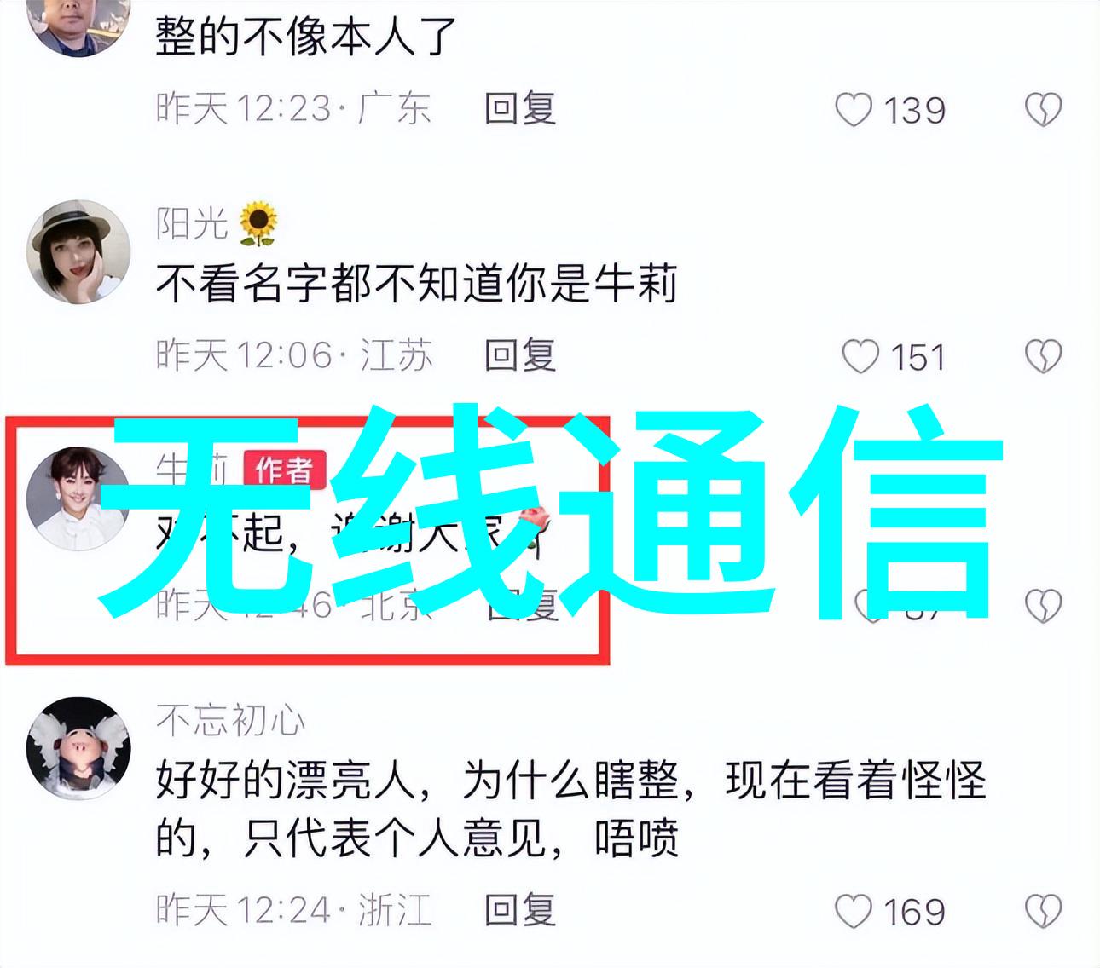Screen dimensions: 1100x968
Task: Like the comment with 139 likes
Action: tap(854, 111)
